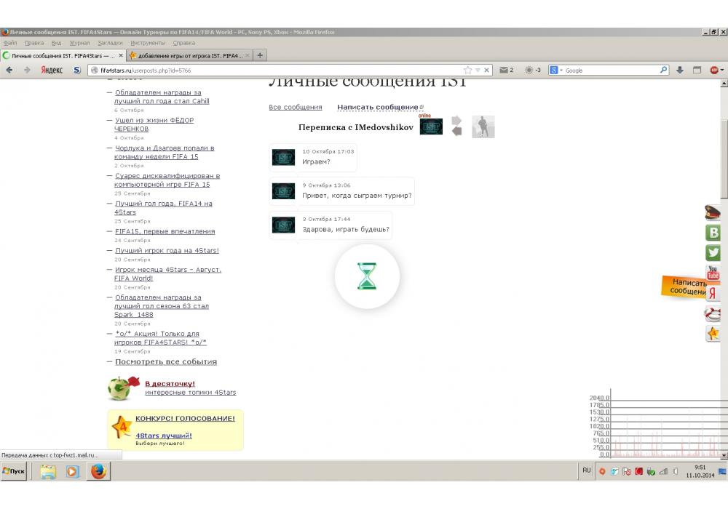
Task: Click the lifebuoy help icon
Action: tap(713, 314)
